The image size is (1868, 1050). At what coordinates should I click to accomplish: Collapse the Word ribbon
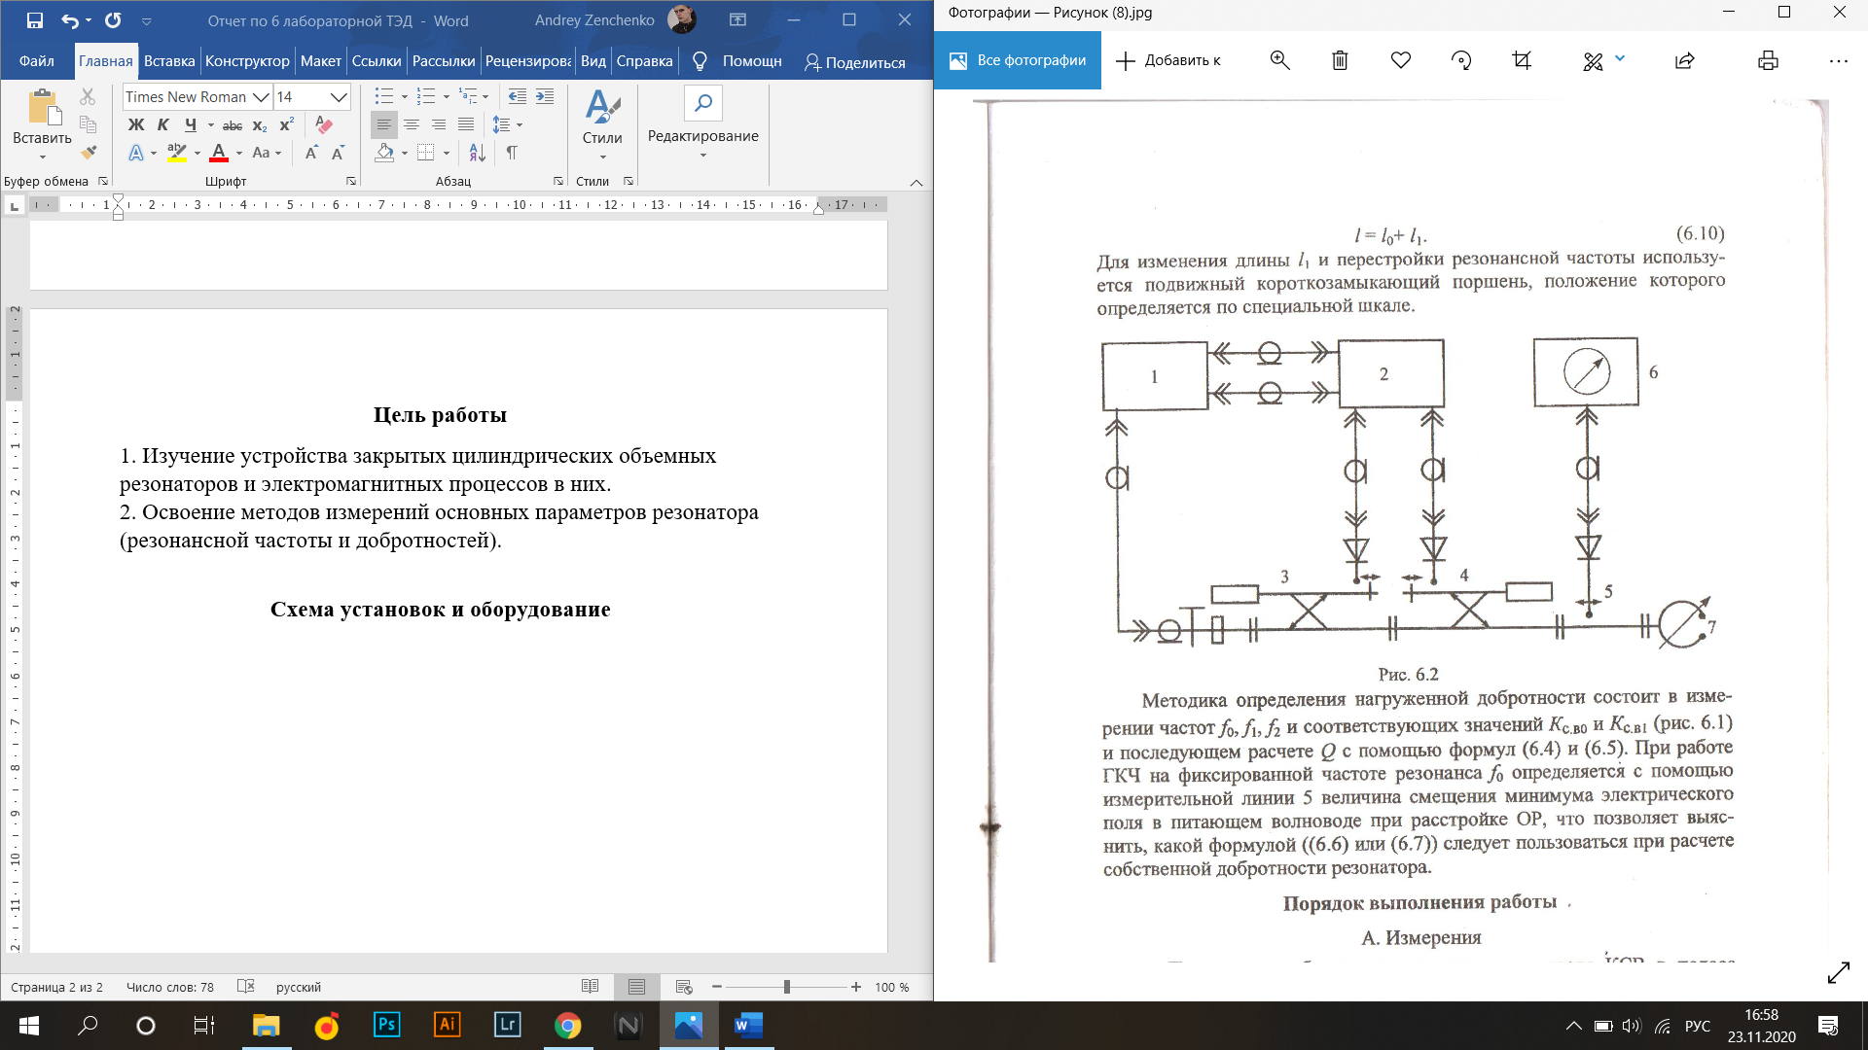(916, 182)
